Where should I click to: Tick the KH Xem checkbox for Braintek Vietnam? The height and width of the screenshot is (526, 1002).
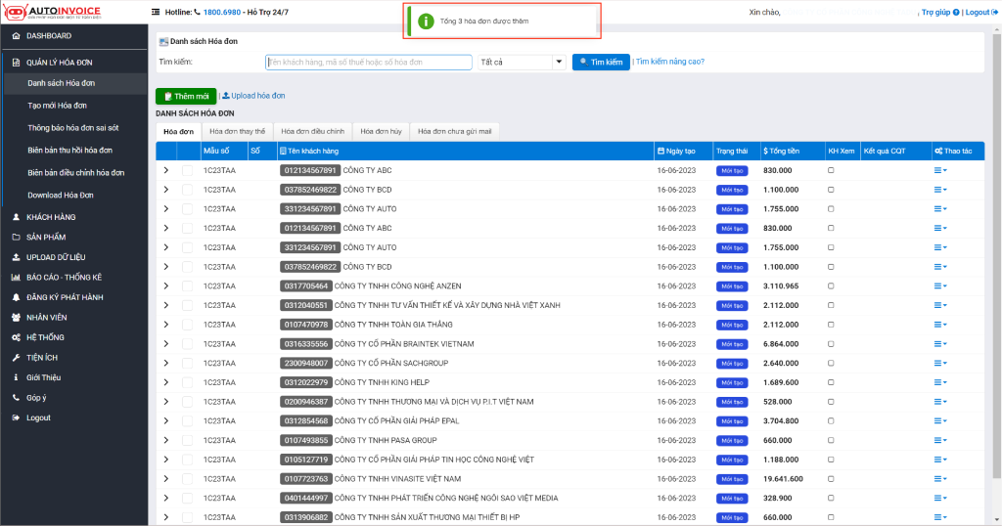(831, 344)
